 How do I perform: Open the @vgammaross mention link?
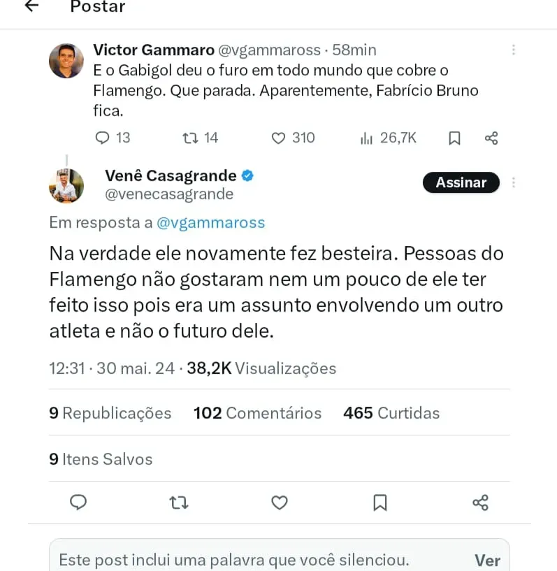(x=211, y=222)
